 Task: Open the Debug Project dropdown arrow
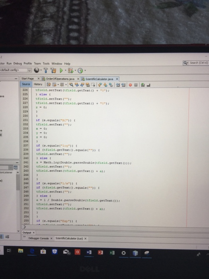point(75,71)
